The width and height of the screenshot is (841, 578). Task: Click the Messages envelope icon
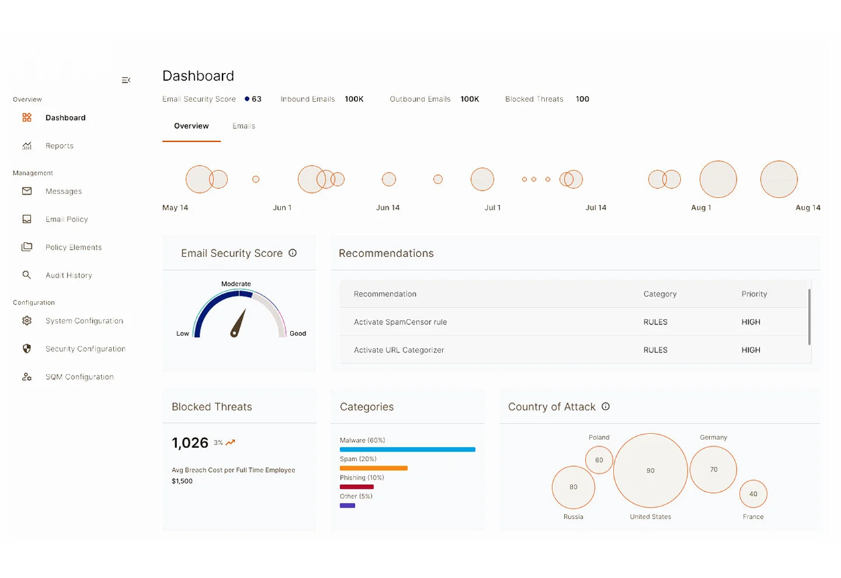point(27,191)
